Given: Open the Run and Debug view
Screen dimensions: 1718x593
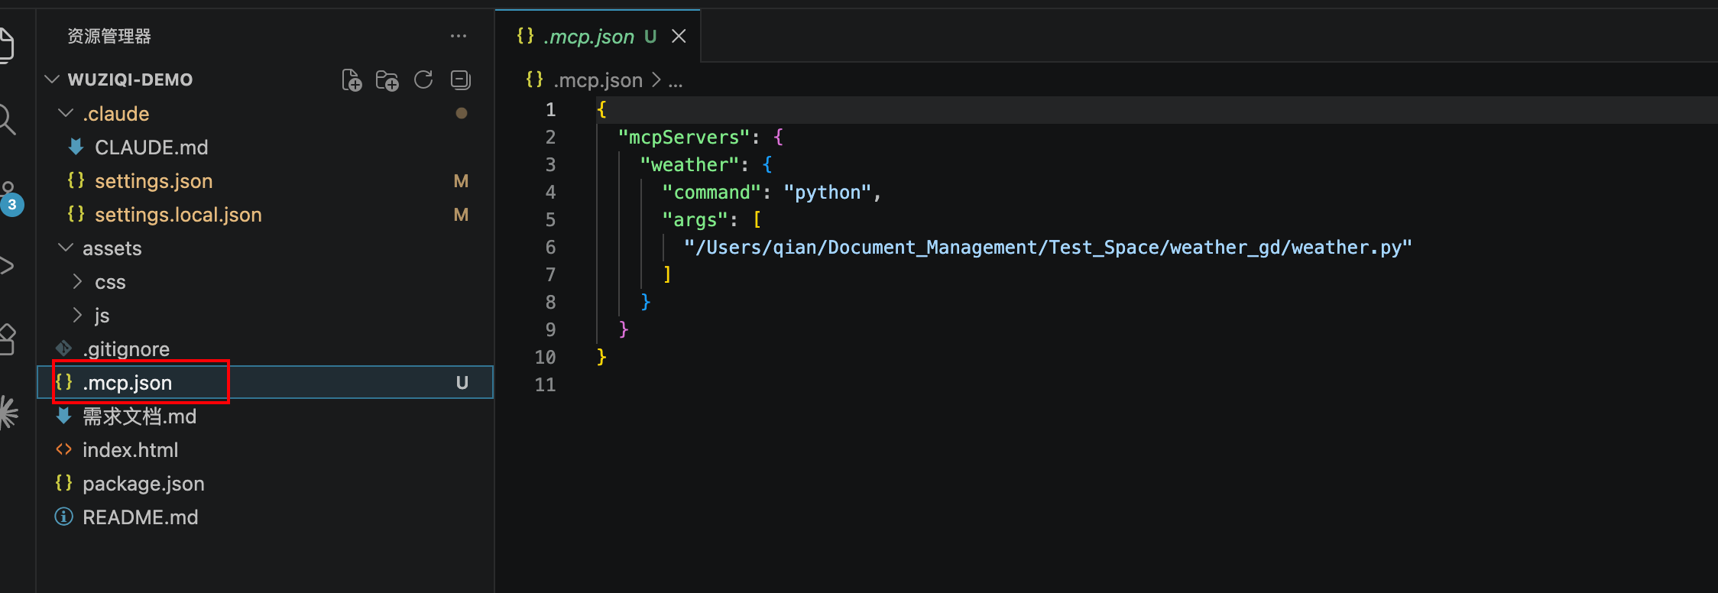Looking at the screenshot, I should pyautogui.click(x=6, y=266).
